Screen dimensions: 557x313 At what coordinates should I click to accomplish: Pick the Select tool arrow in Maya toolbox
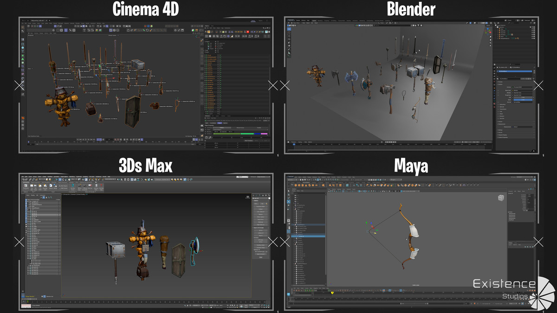click(289, 191)
